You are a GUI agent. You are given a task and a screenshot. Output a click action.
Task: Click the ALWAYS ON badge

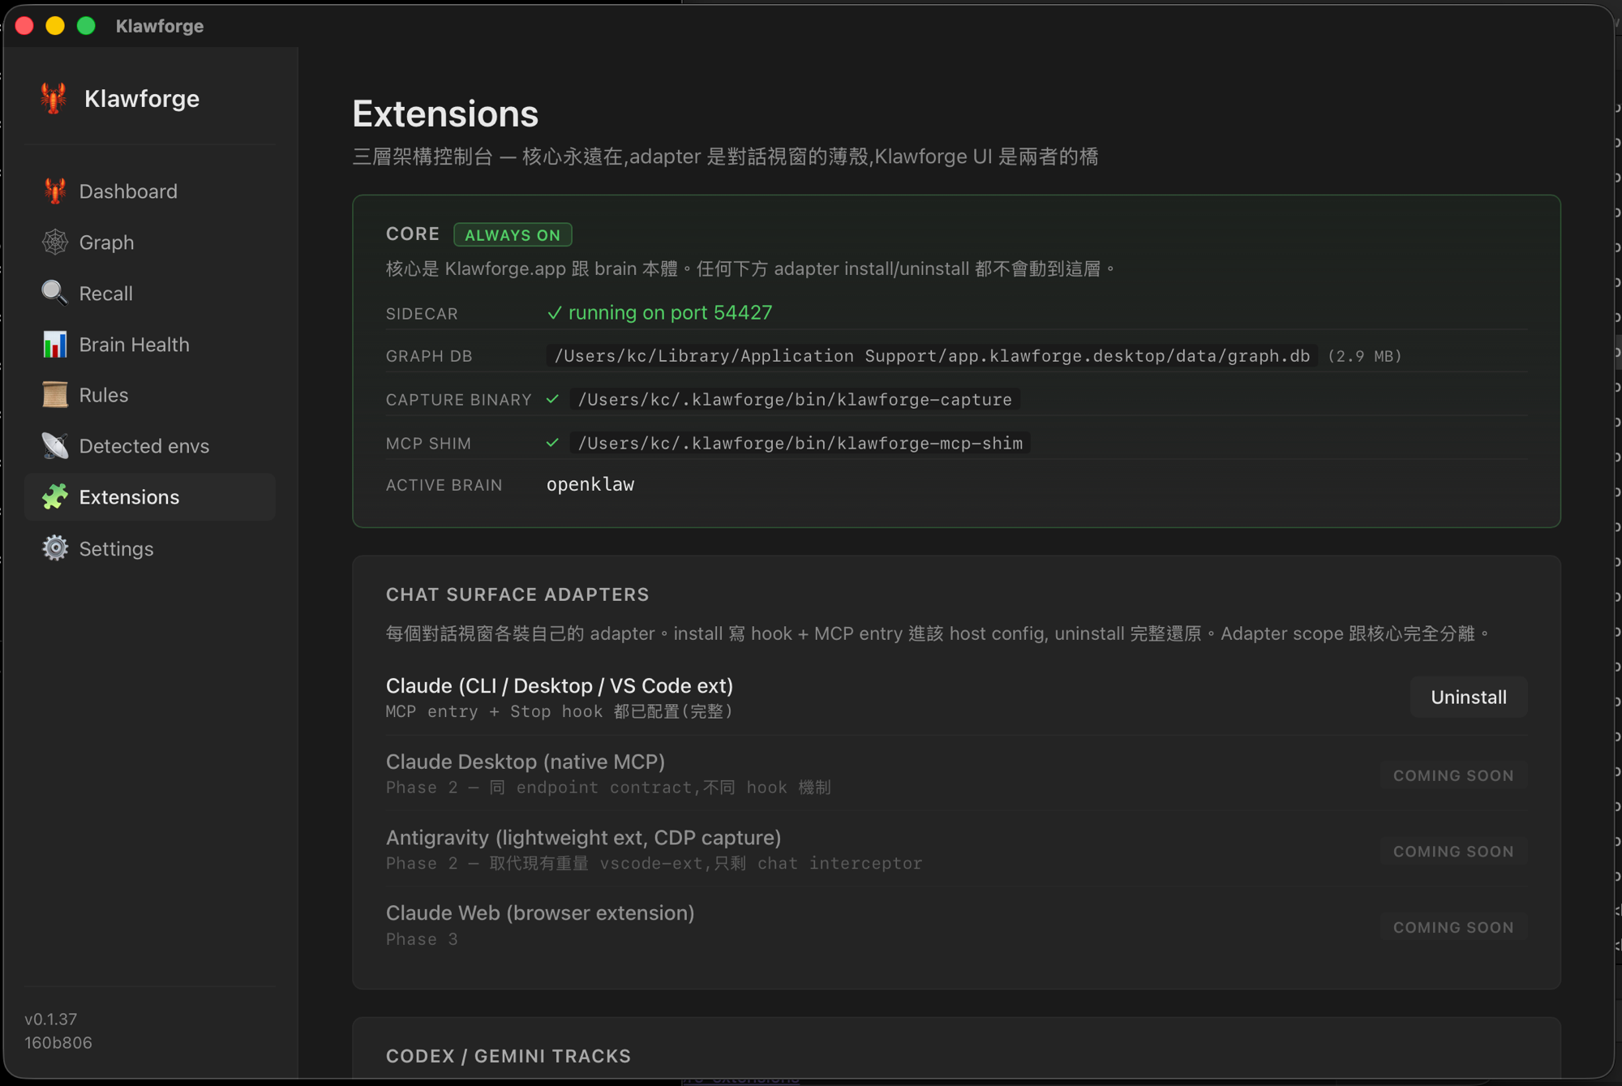pyautogui.click(x=513, y=235)
